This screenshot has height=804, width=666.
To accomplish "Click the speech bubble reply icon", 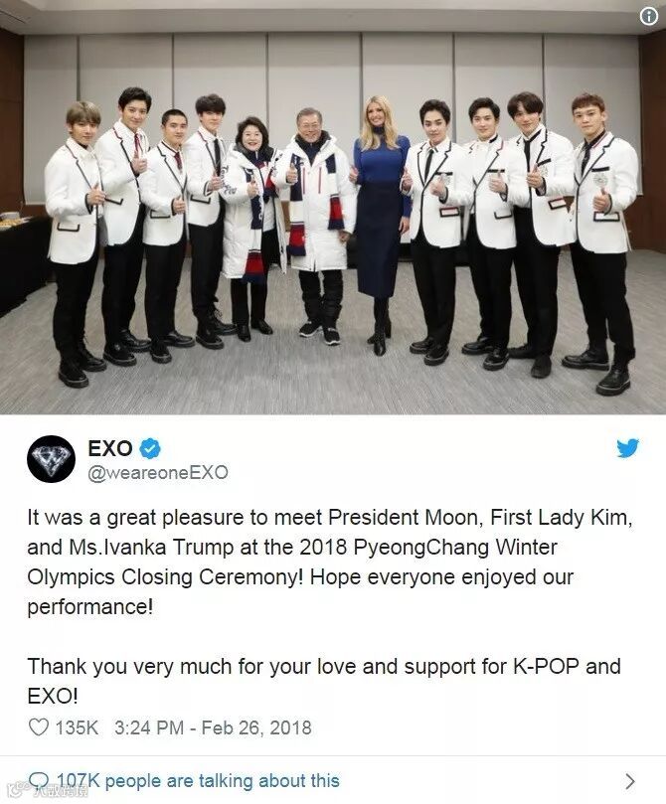I will (x=40, y=780).
